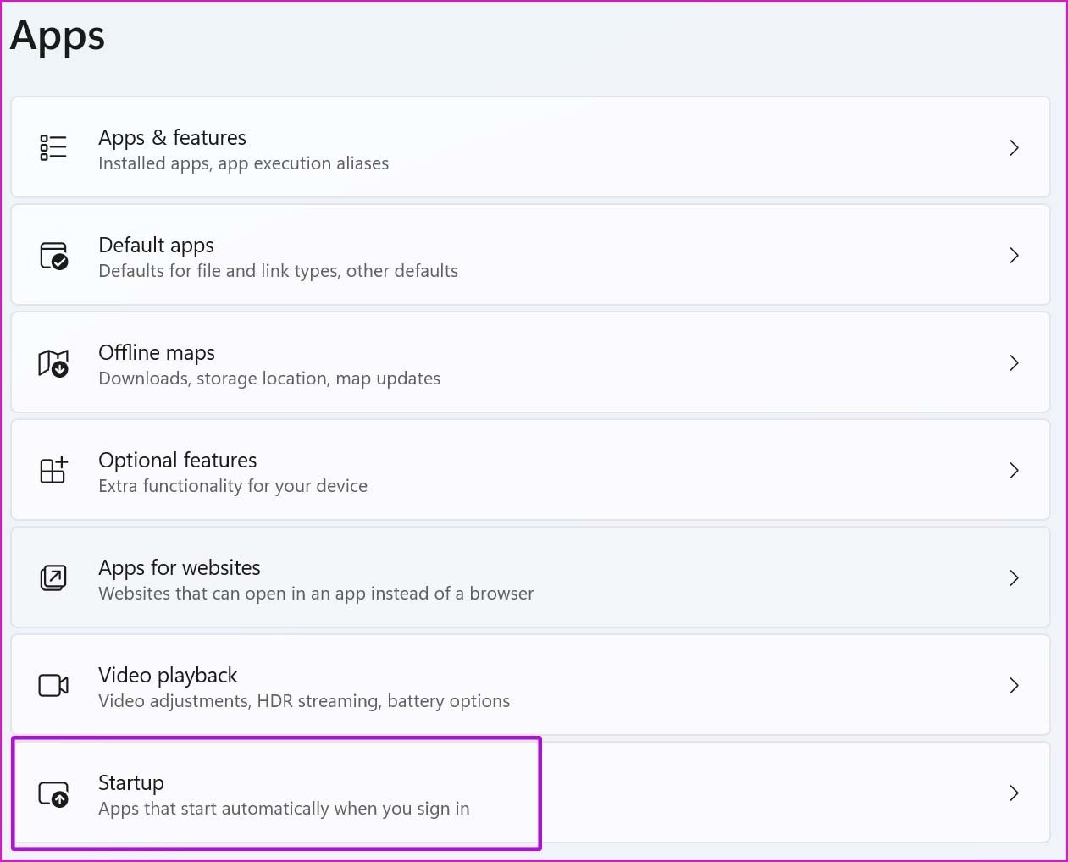Click the Default apps checkmark icon
This screenshot has height=862, width=1068.
click(53, 255)
